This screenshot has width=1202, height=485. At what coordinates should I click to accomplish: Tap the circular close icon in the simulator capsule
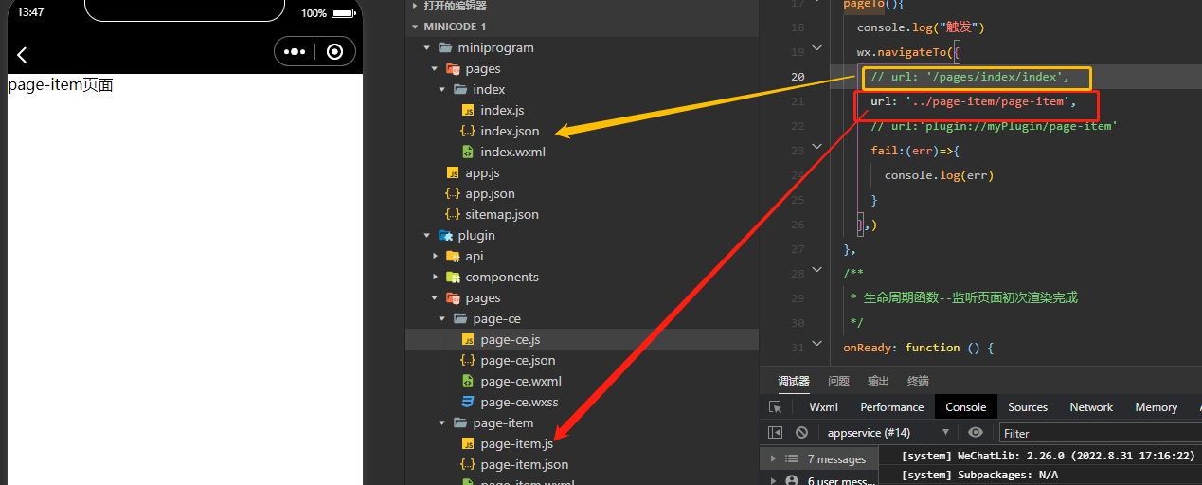click(x=334, y=52)
